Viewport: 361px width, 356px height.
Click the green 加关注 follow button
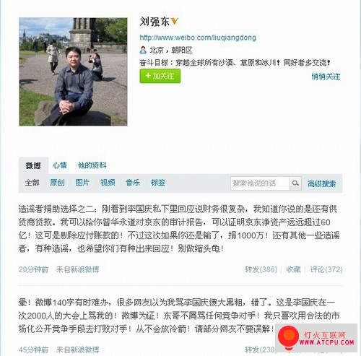(160, 76)
